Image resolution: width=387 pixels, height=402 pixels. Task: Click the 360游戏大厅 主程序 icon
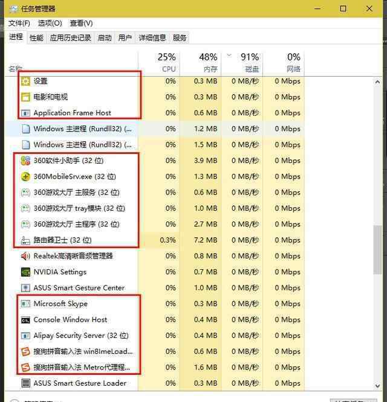coord(25,225)
